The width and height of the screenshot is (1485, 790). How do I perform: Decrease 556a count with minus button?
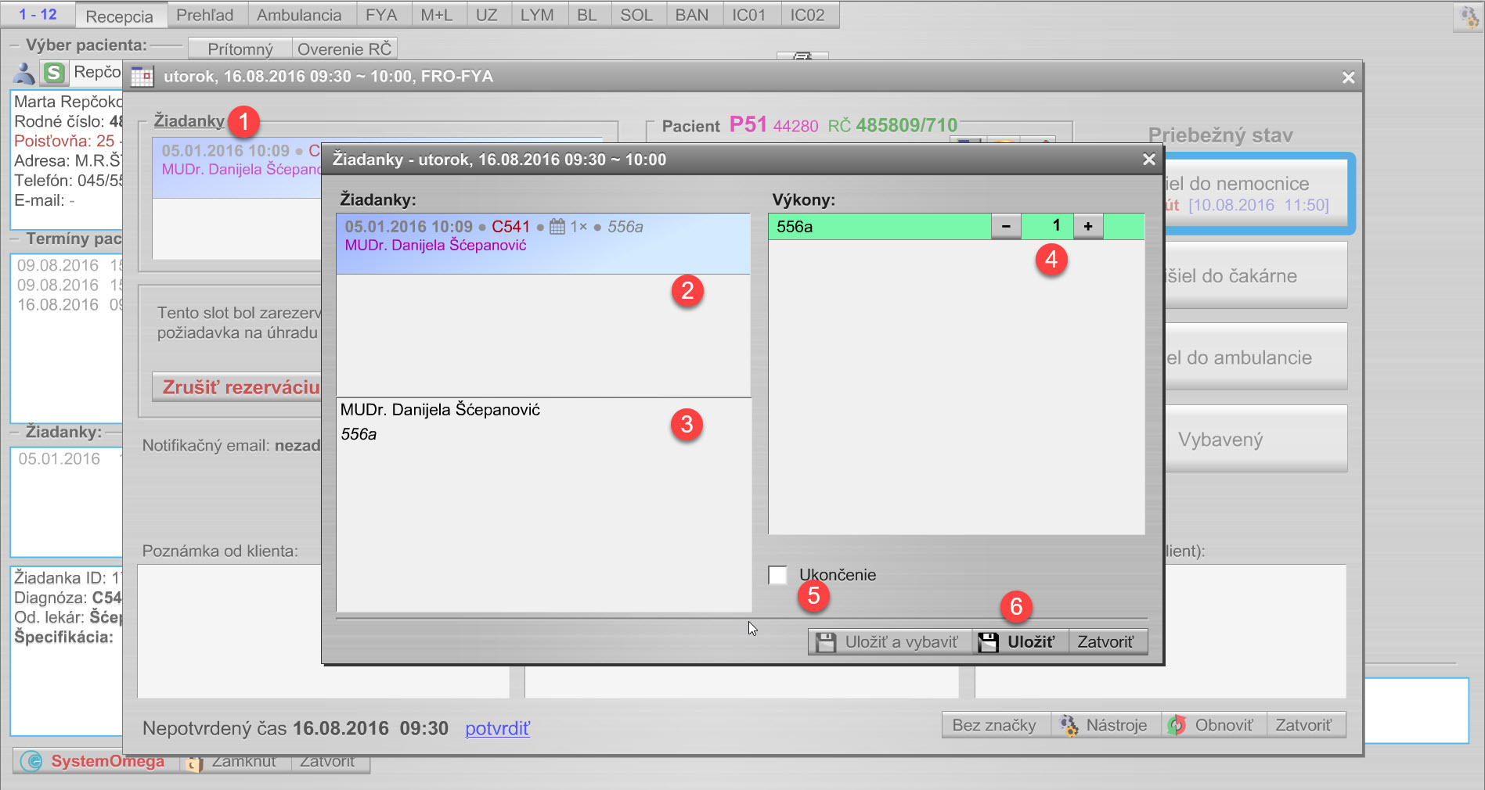pyautogui.click(x=1006, y=227)
